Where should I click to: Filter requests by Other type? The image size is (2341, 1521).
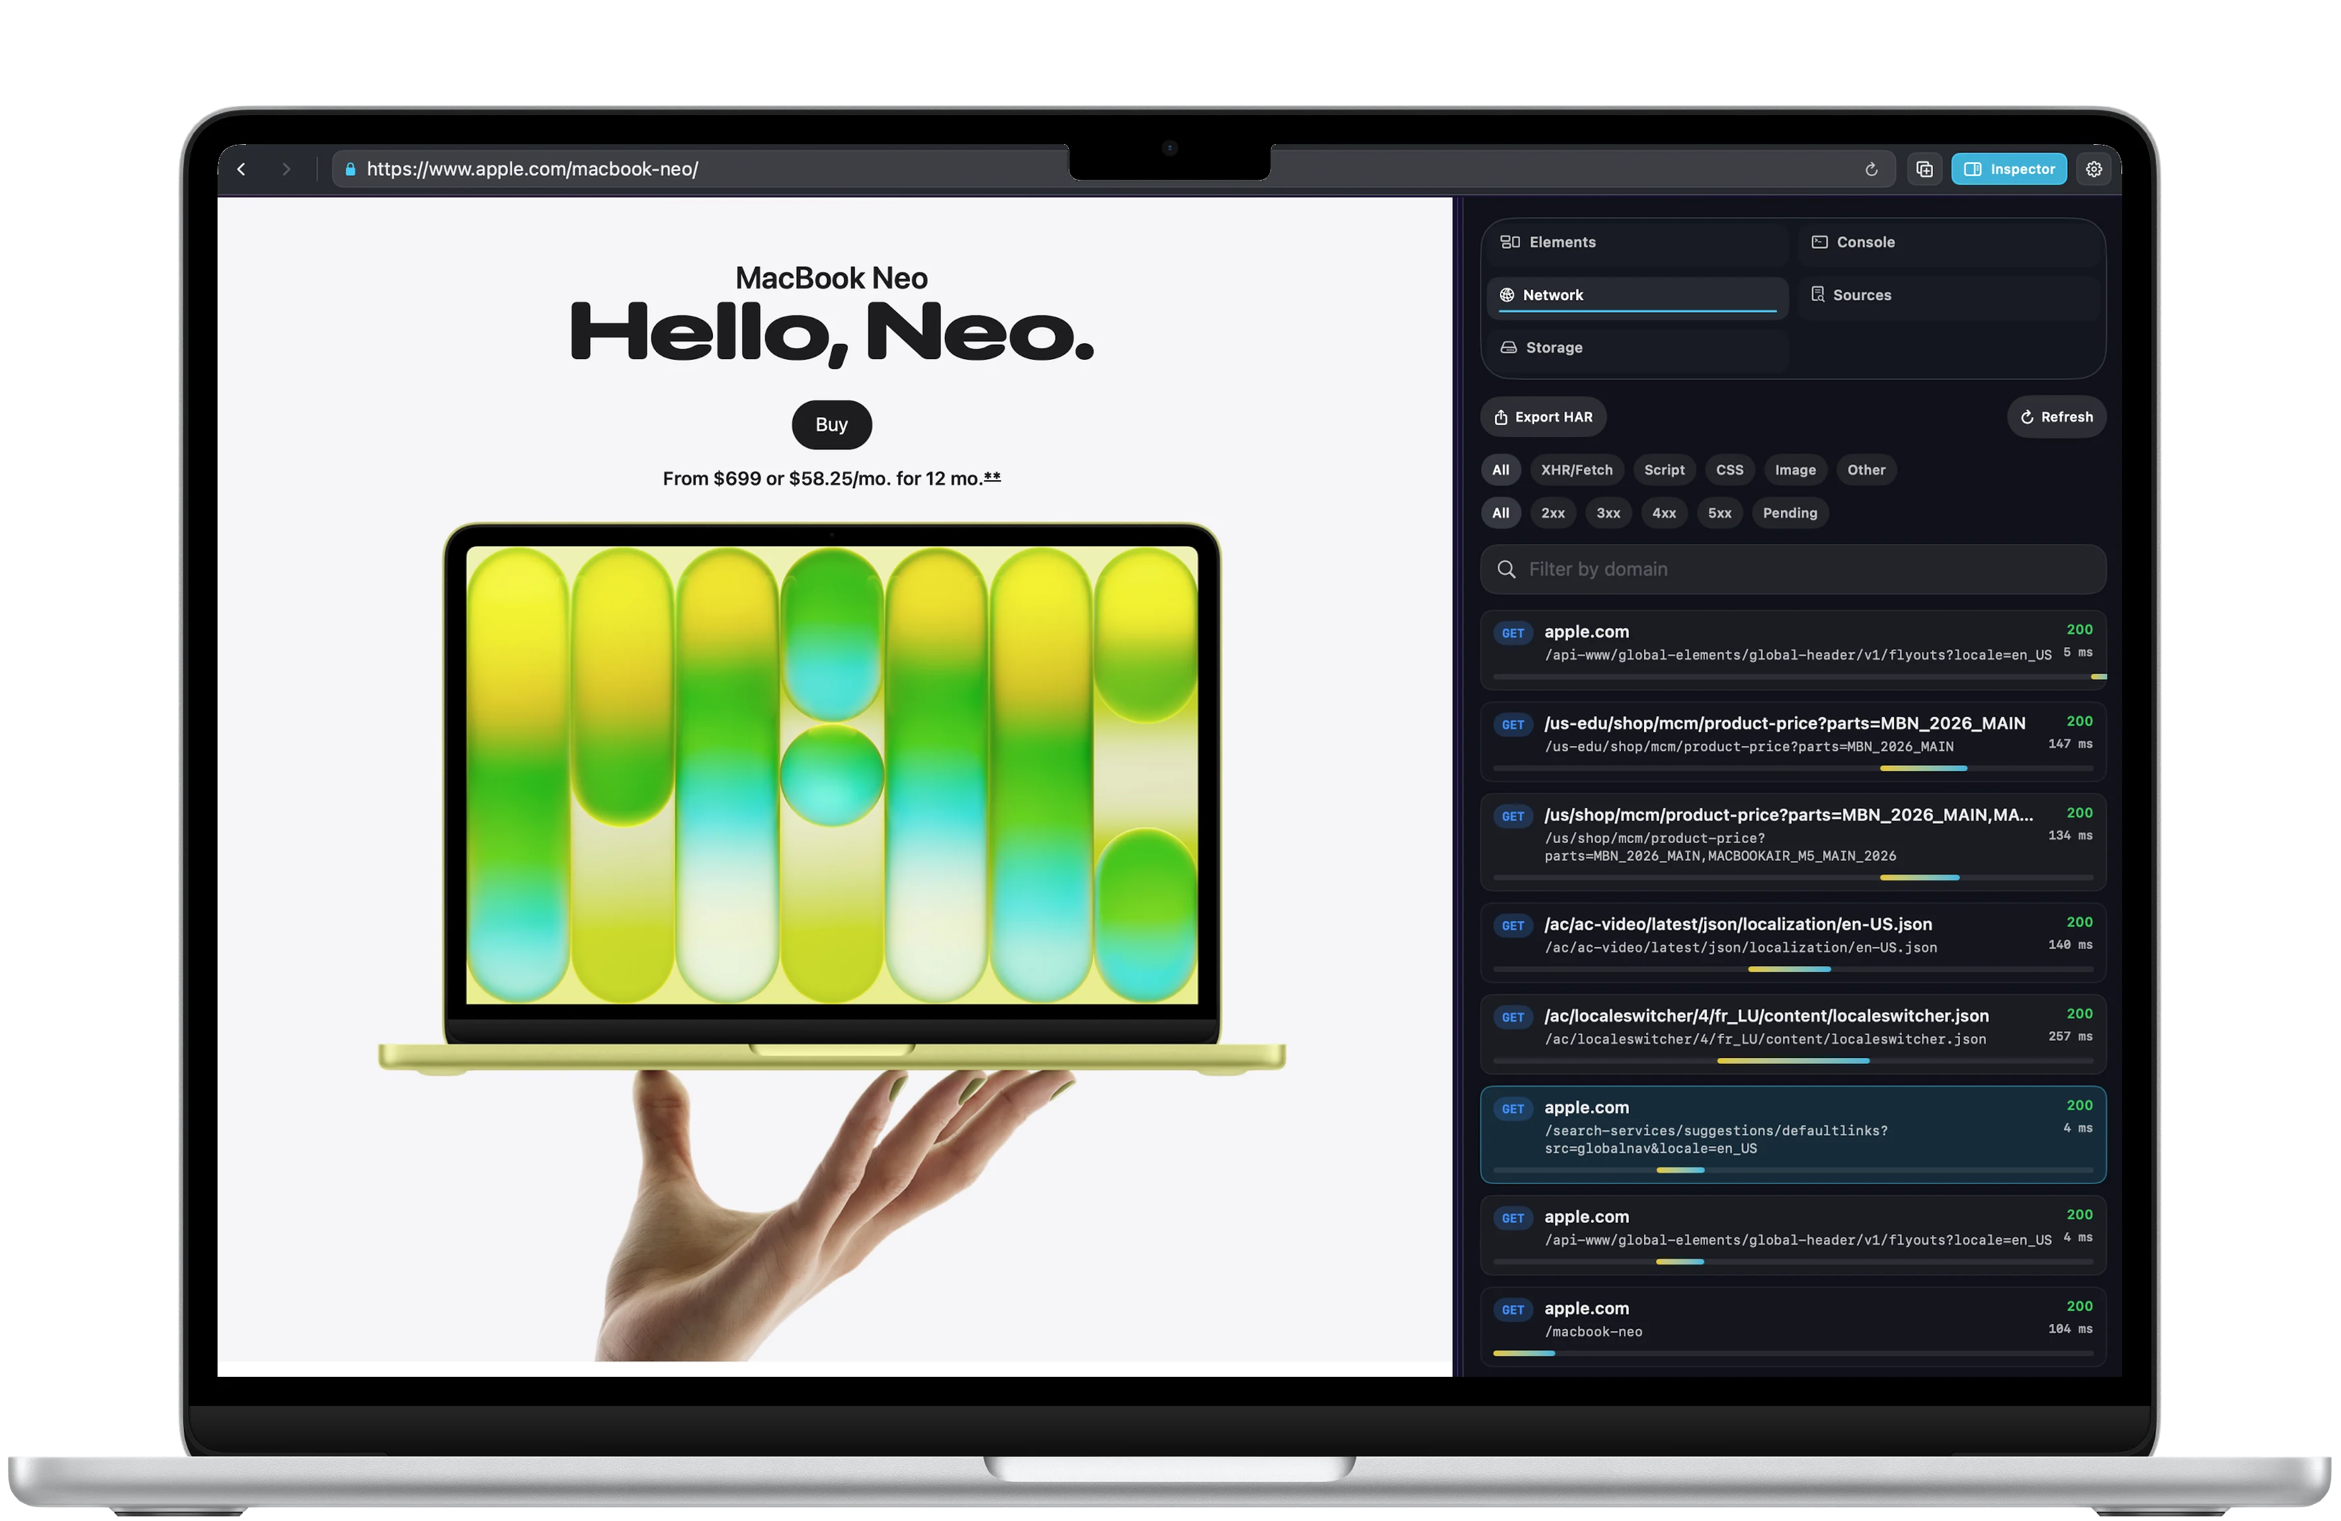pos(1866,470)
